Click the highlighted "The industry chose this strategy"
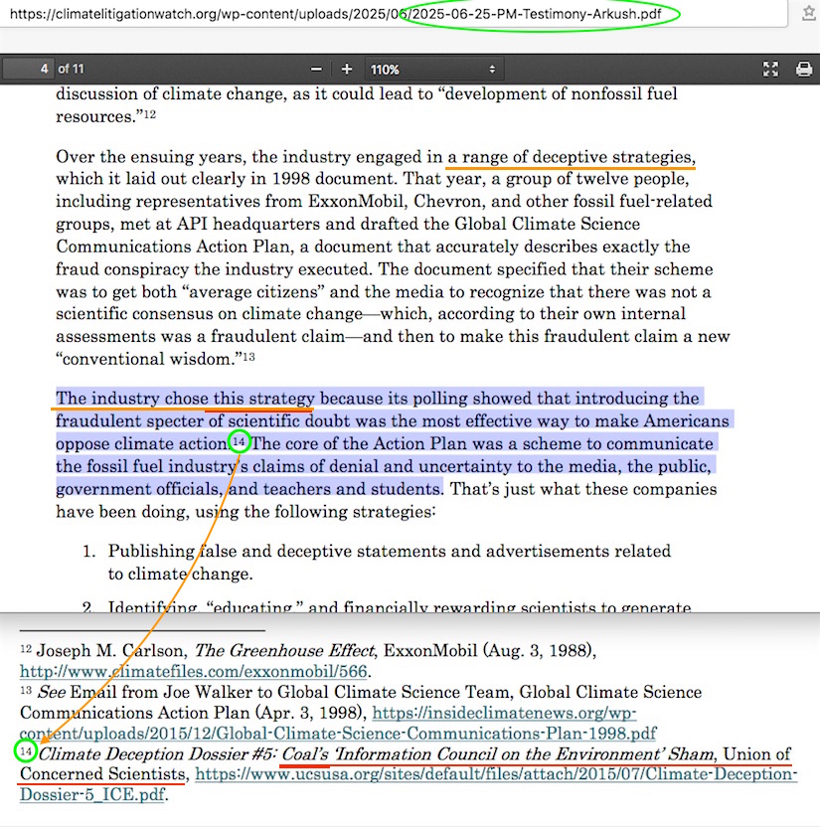This screenshot has height=827, width=820. point(185,399)
